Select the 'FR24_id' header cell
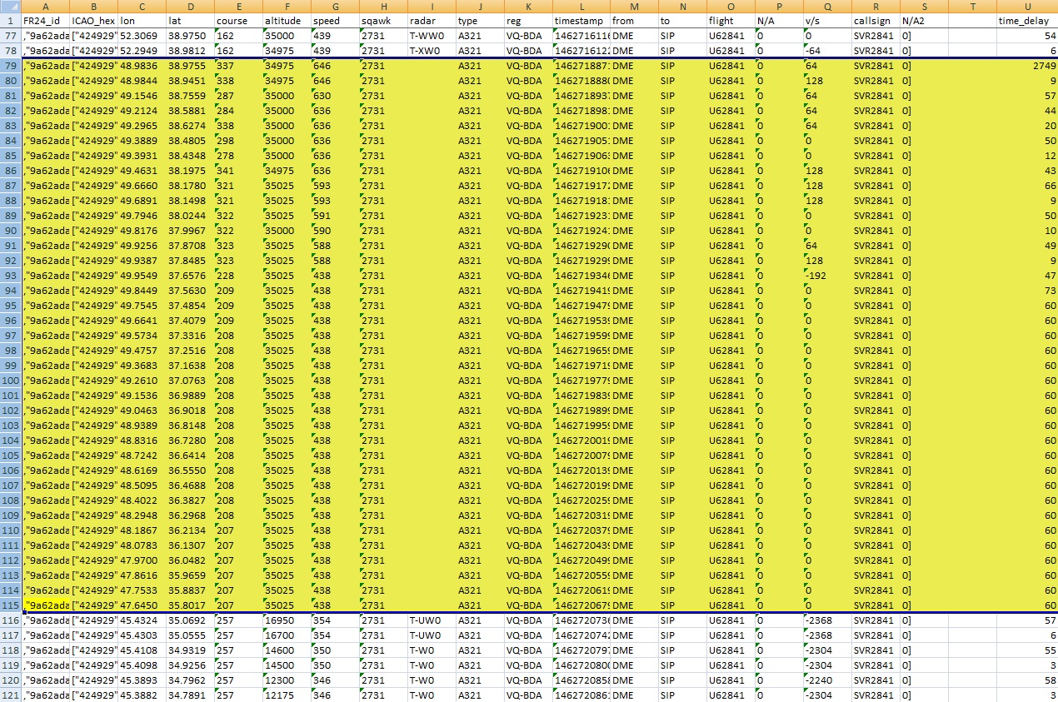Screen dimensions: 1058x702 (x=46, y=21)
